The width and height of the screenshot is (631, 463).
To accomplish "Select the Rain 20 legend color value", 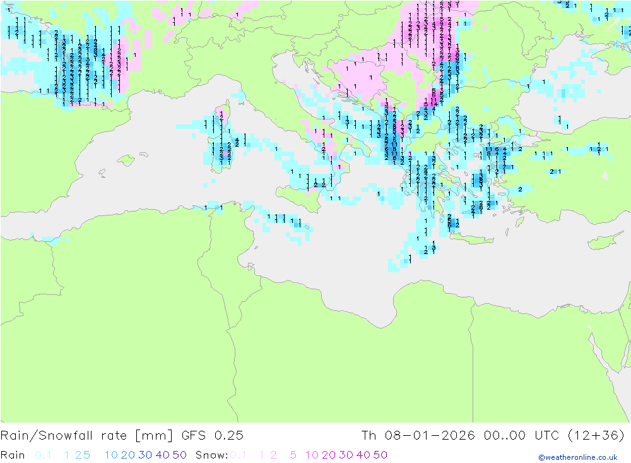I will pos(128,455).
